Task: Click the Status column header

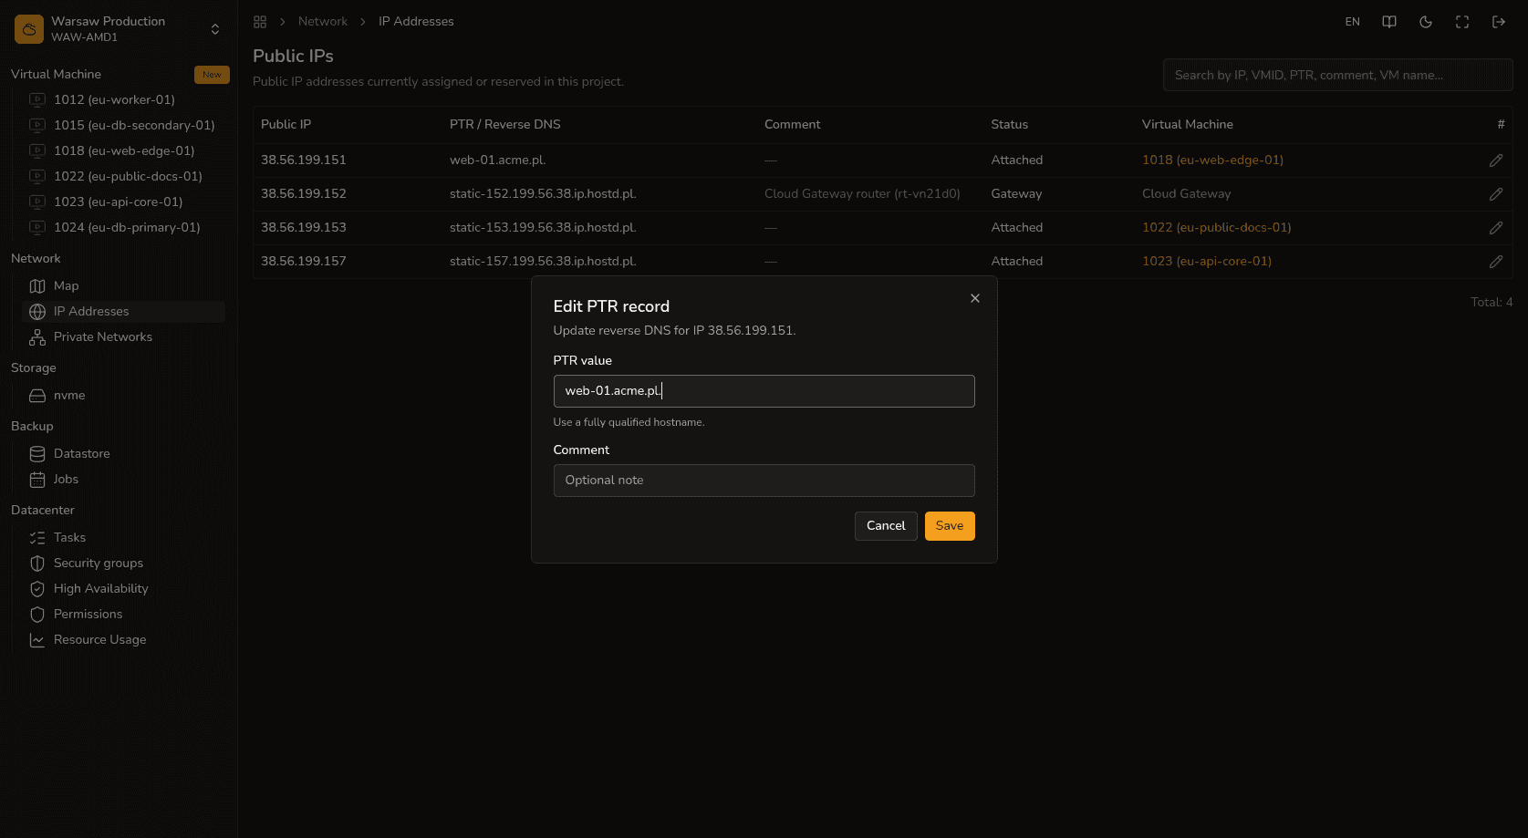Action: (1010, 125)
